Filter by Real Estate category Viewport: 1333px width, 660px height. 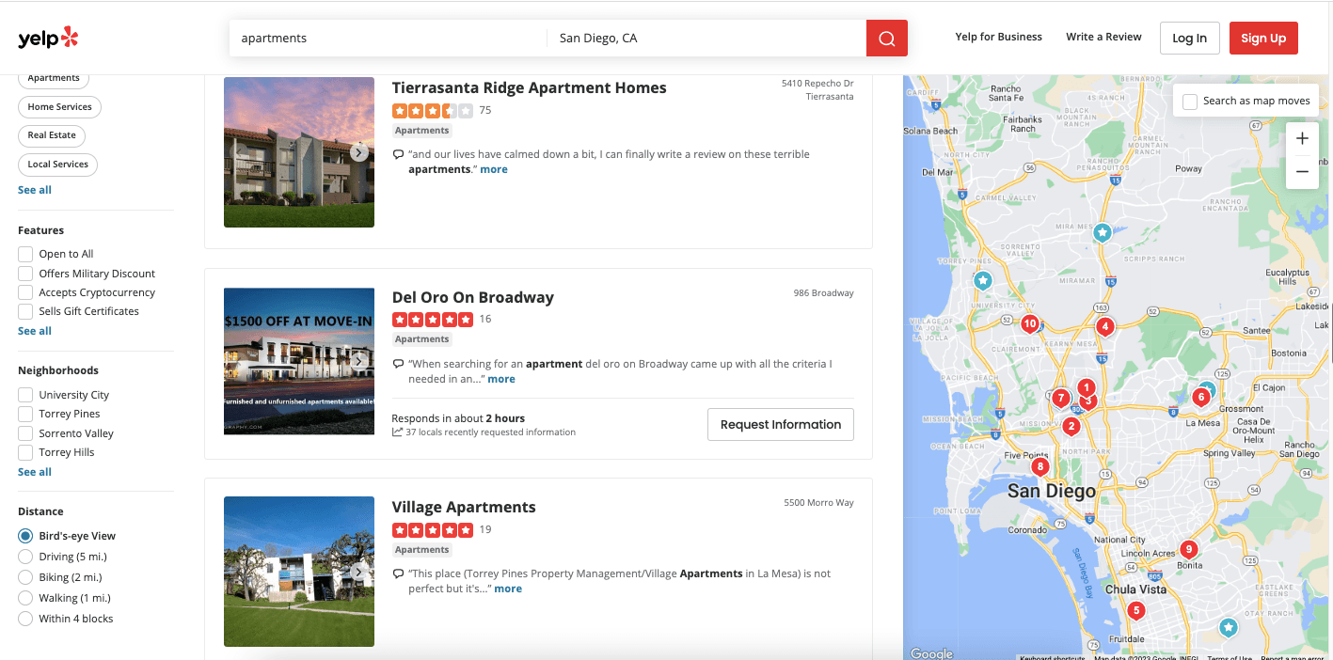pos(52,135)
